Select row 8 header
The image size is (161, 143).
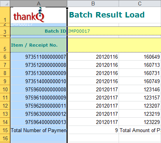[x=5, y=73]
